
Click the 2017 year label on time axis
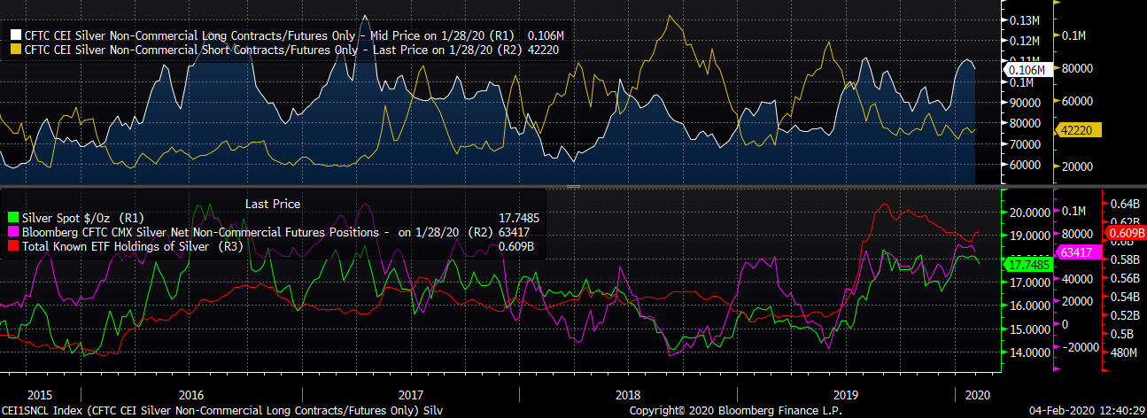point(410,394)
